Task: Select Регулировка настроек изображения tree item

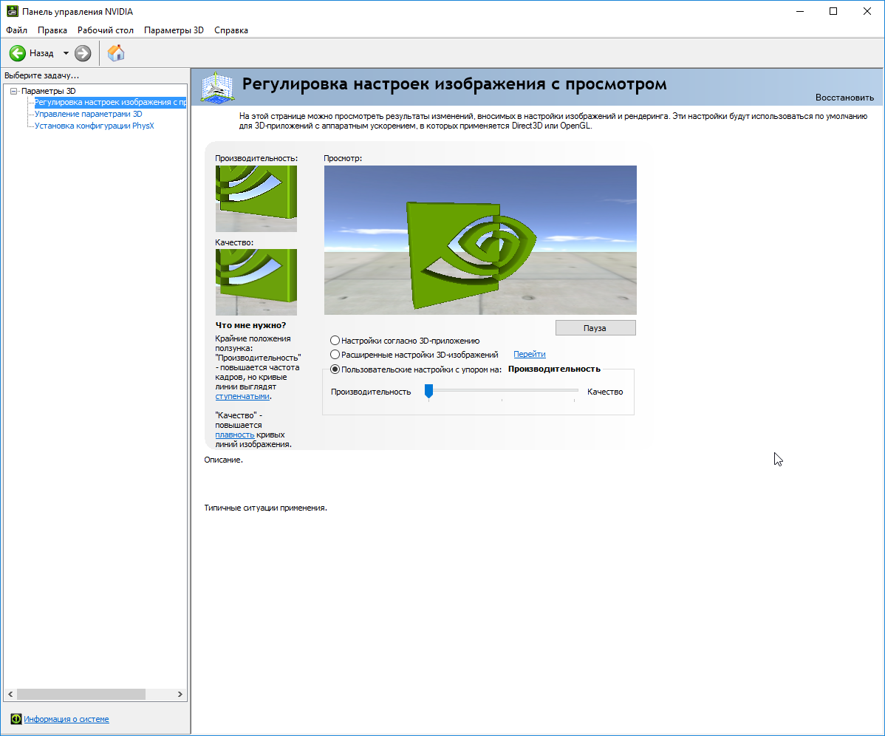Action: [x=110, y=102]
